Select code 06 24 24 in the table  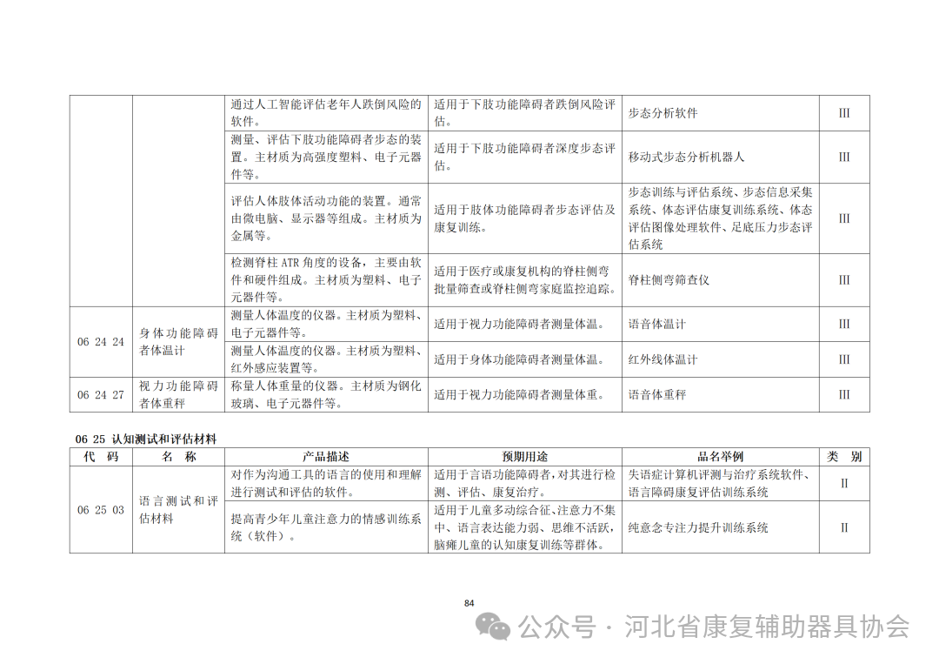pyautogui.click(x=101, y=341)
